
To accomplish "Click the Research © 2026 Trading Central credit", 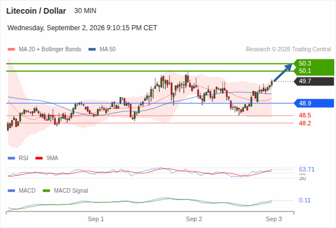I will [288, 49].
